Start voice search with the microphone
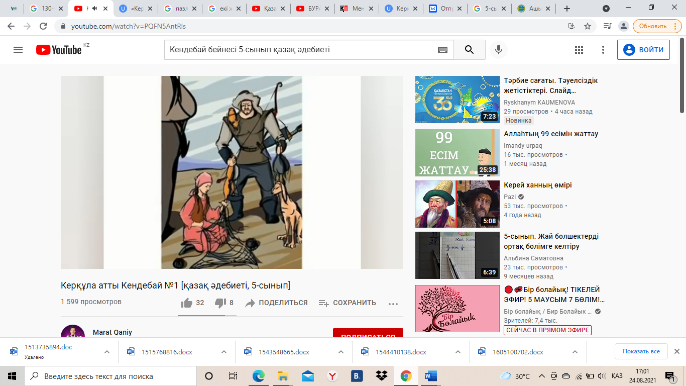This screenshot has height=386, width=686. 499,50
